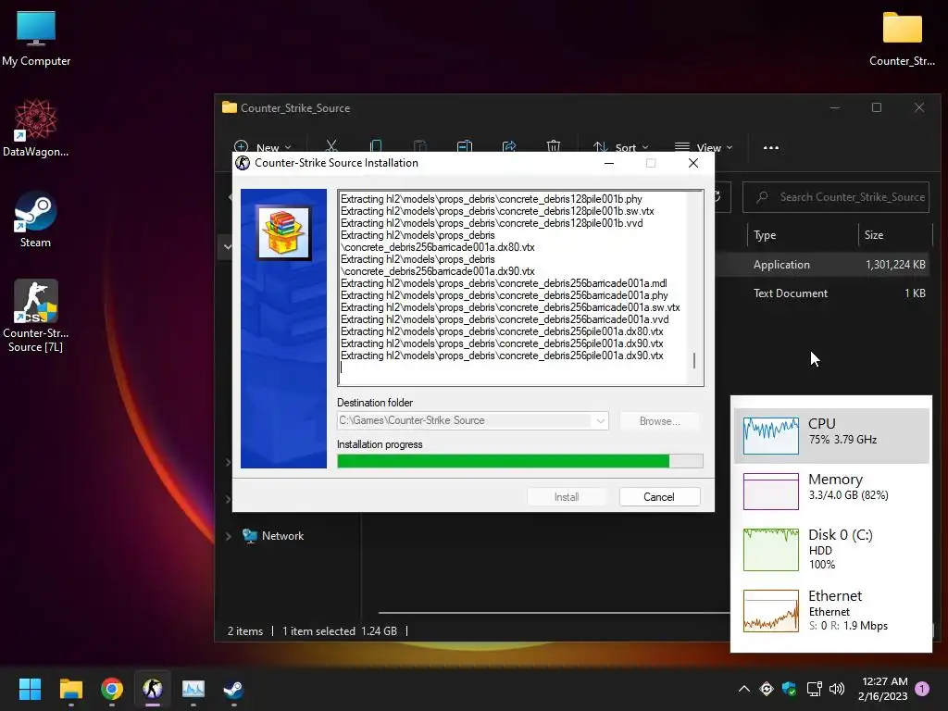The height and width of the screenshot is (711, 948).
Task: Open the Destination folder dropdown arrow
Action: [600, 421]
